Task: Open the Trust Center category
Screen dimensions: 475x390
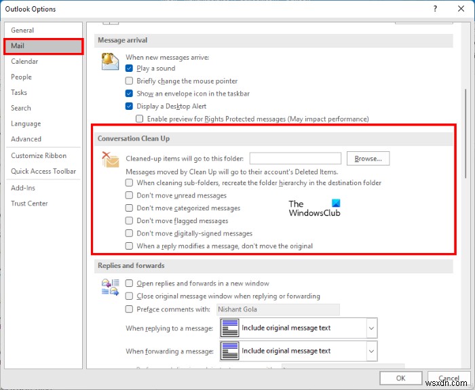Action: tap(43, 203)
